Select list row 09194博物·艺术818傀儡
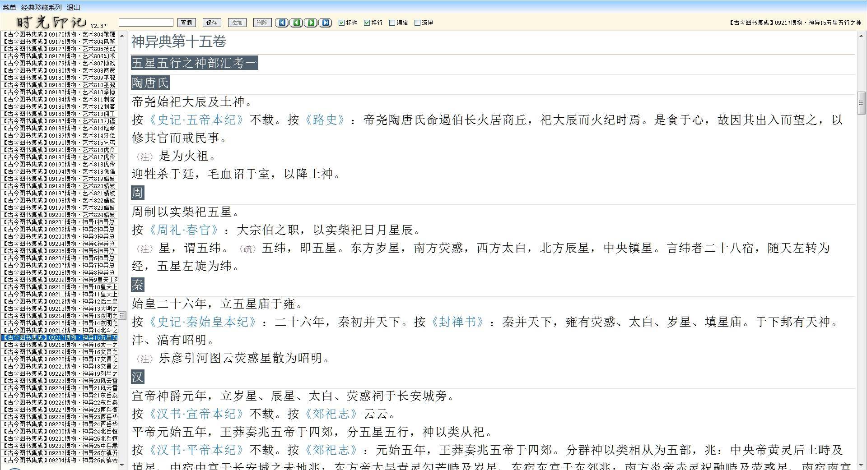867x470 pixels. 59,171
